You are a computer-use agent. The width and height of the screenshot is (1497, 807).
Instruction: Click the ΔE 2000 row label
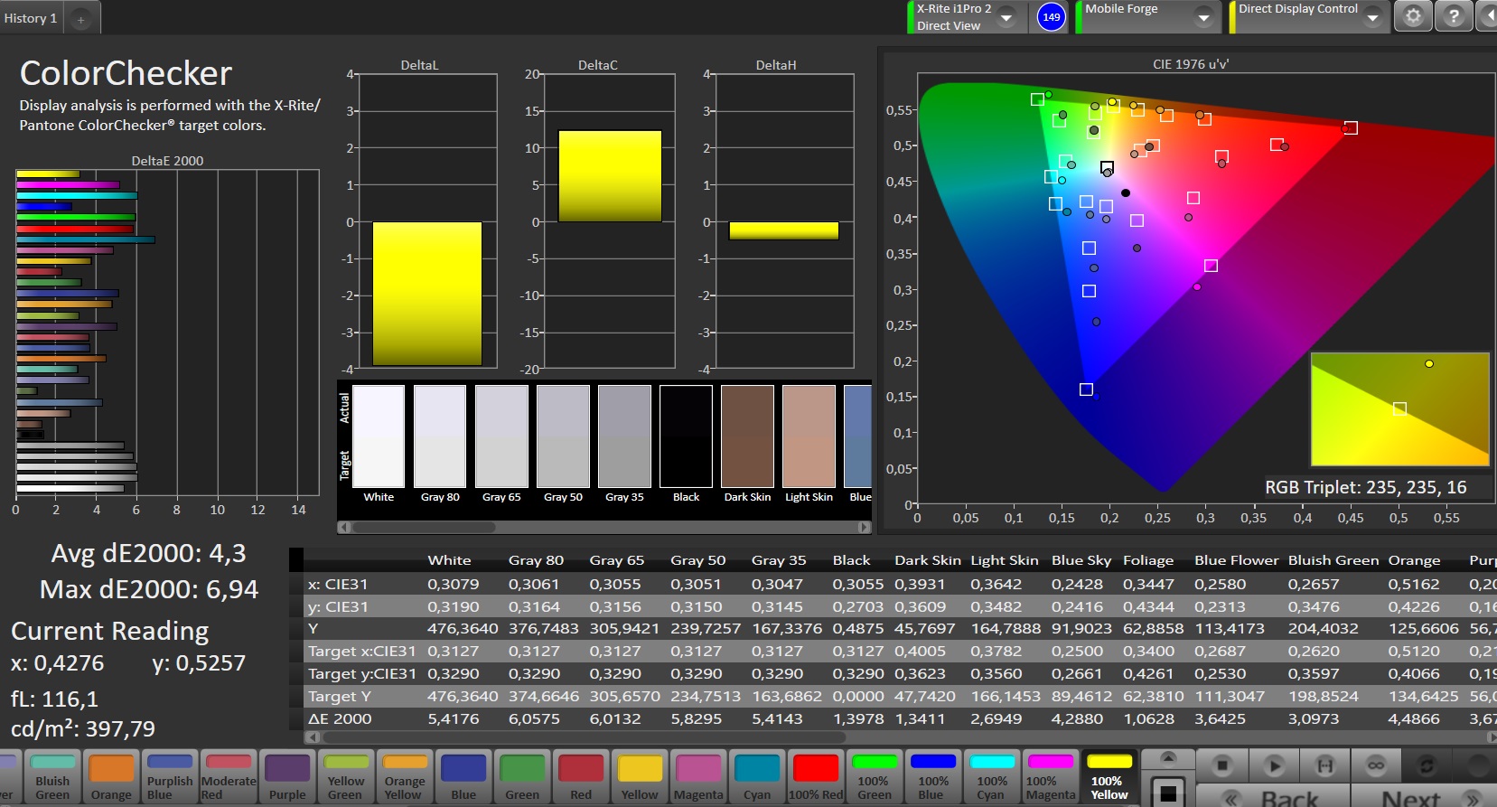click(x=340, y=719)
